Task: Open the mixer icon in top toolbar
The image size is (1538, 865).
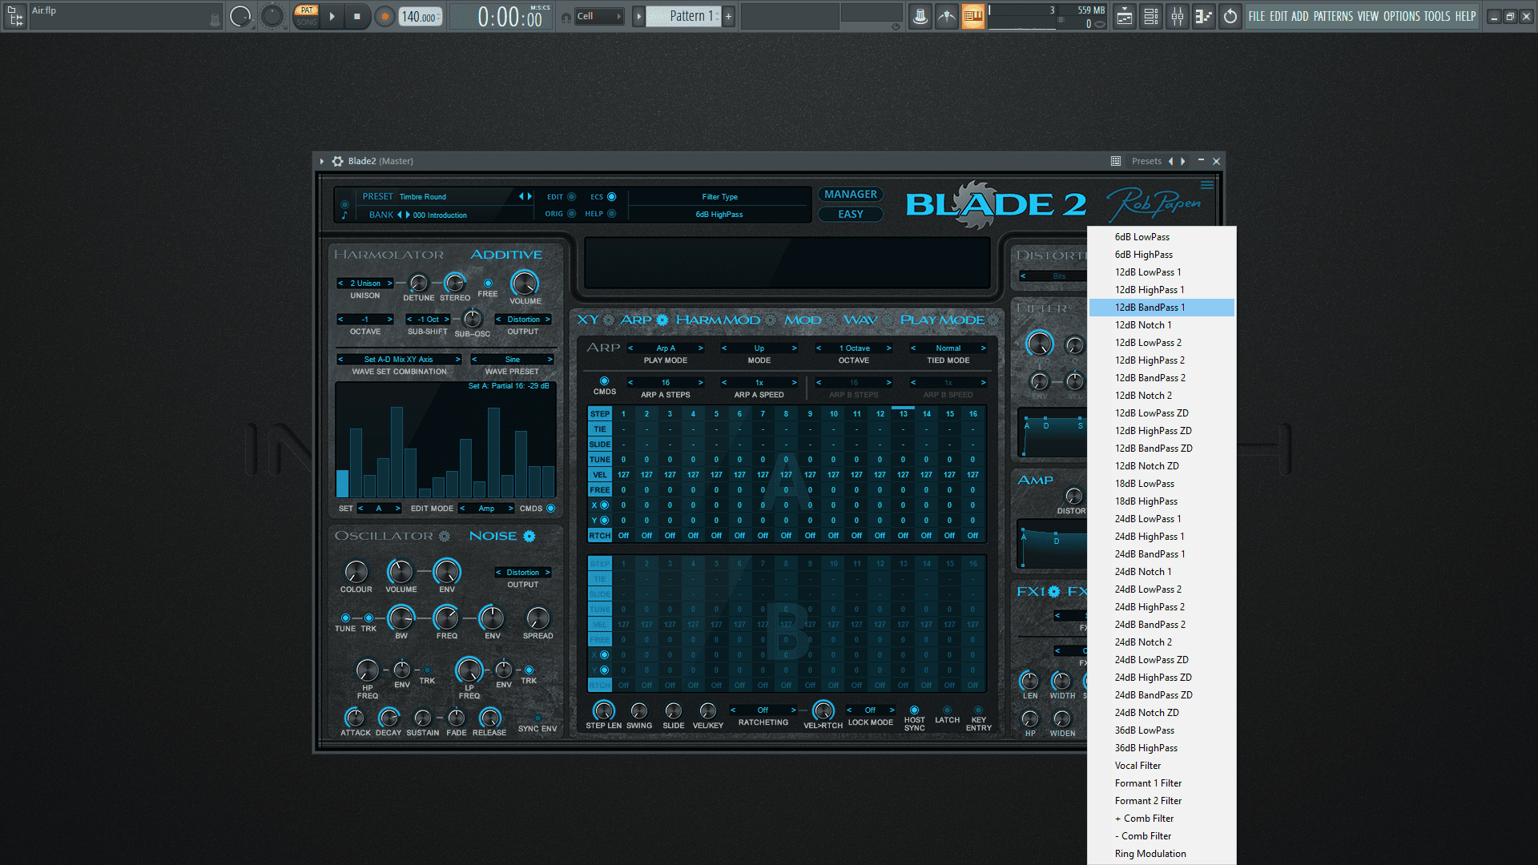Action: 1178,16
